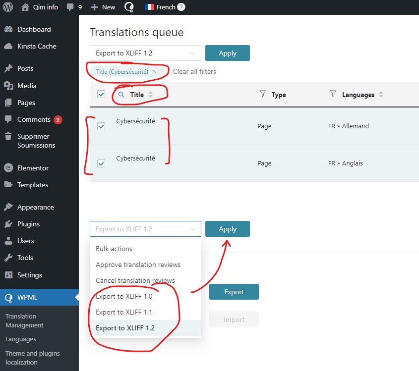
Task: Click the Users person icon
Action: click(8, 241)
